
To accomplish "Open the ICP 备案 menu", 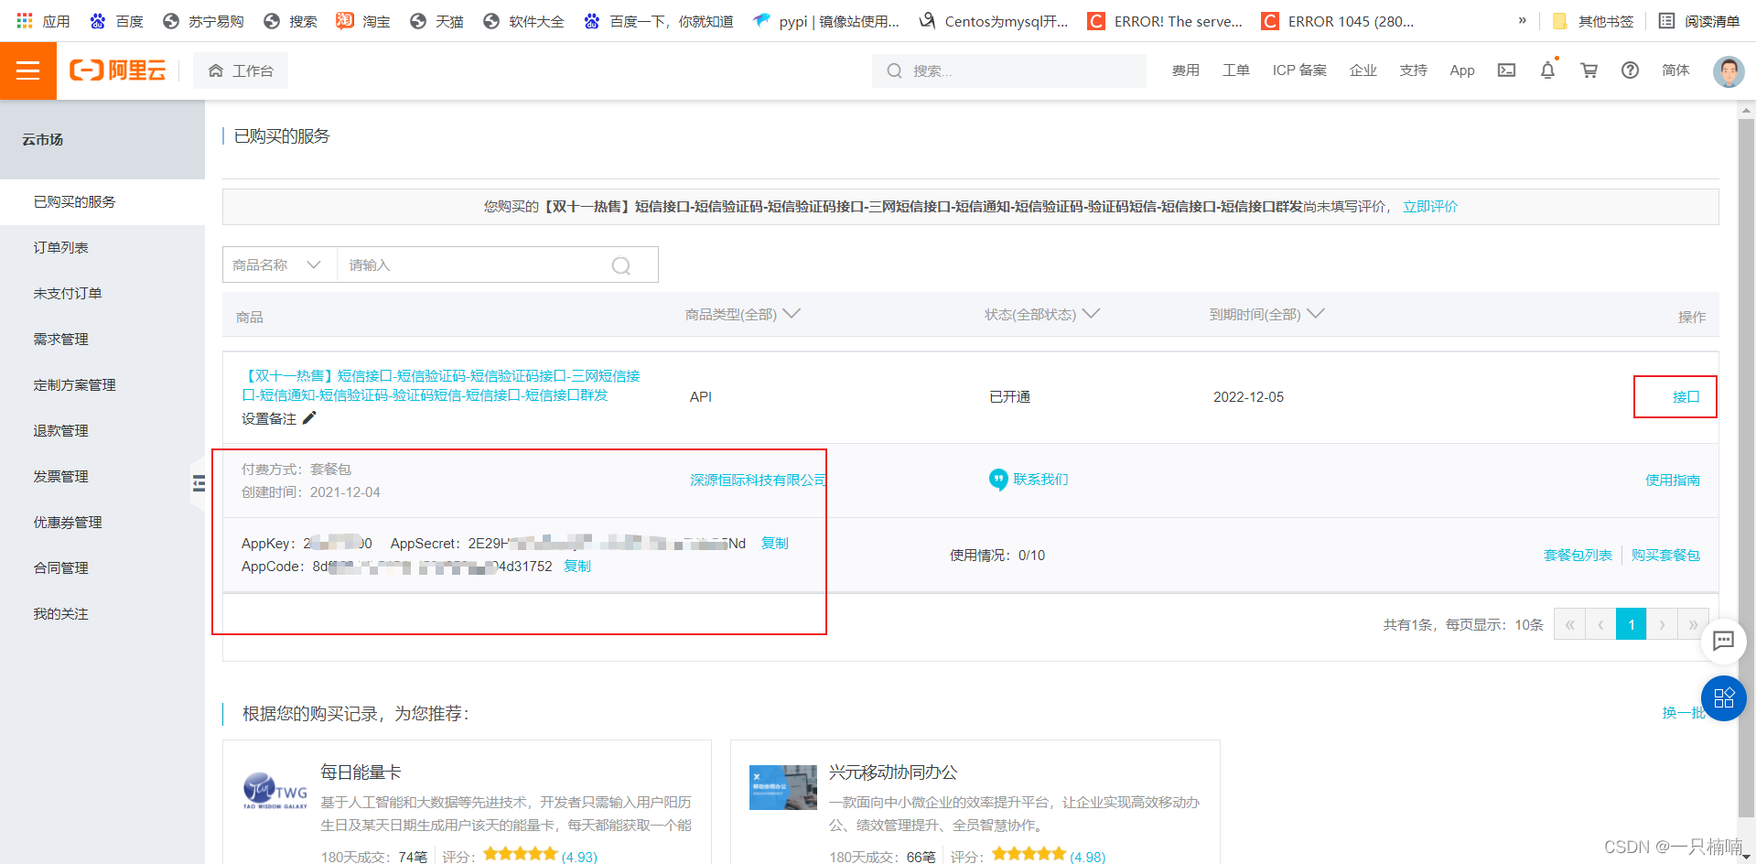I will (x=1298, y=70).
